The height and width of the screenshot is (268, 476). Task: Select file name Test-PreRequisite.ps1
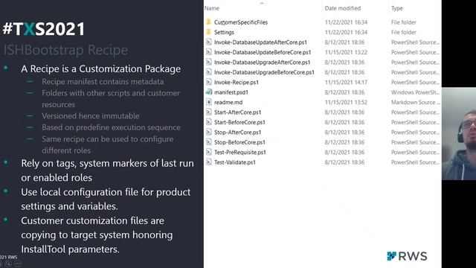(239, 153)
